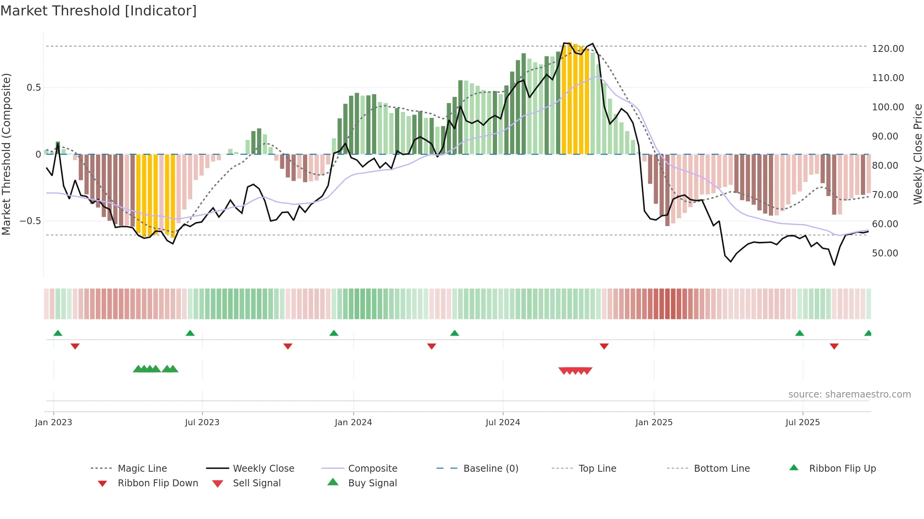Screen dimensions: 924x519
Task: Toggle the Bottom Line legend entry
Action: 708,468
